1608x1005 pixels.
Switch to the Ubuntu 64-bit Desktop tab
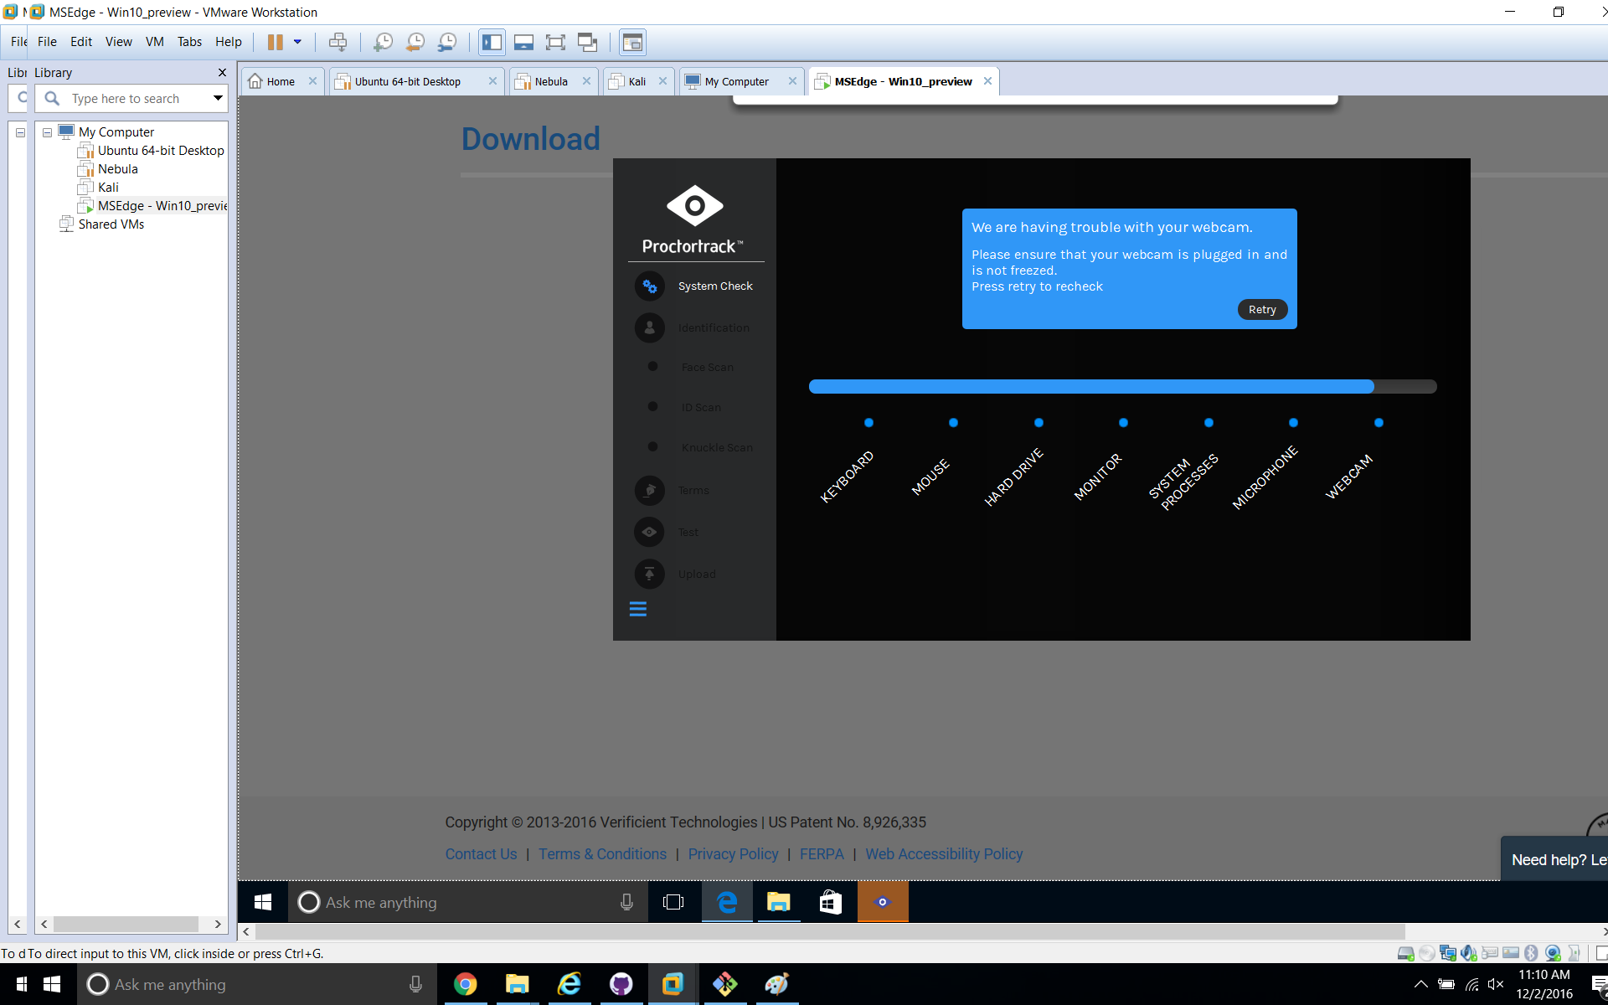(415, 81)
